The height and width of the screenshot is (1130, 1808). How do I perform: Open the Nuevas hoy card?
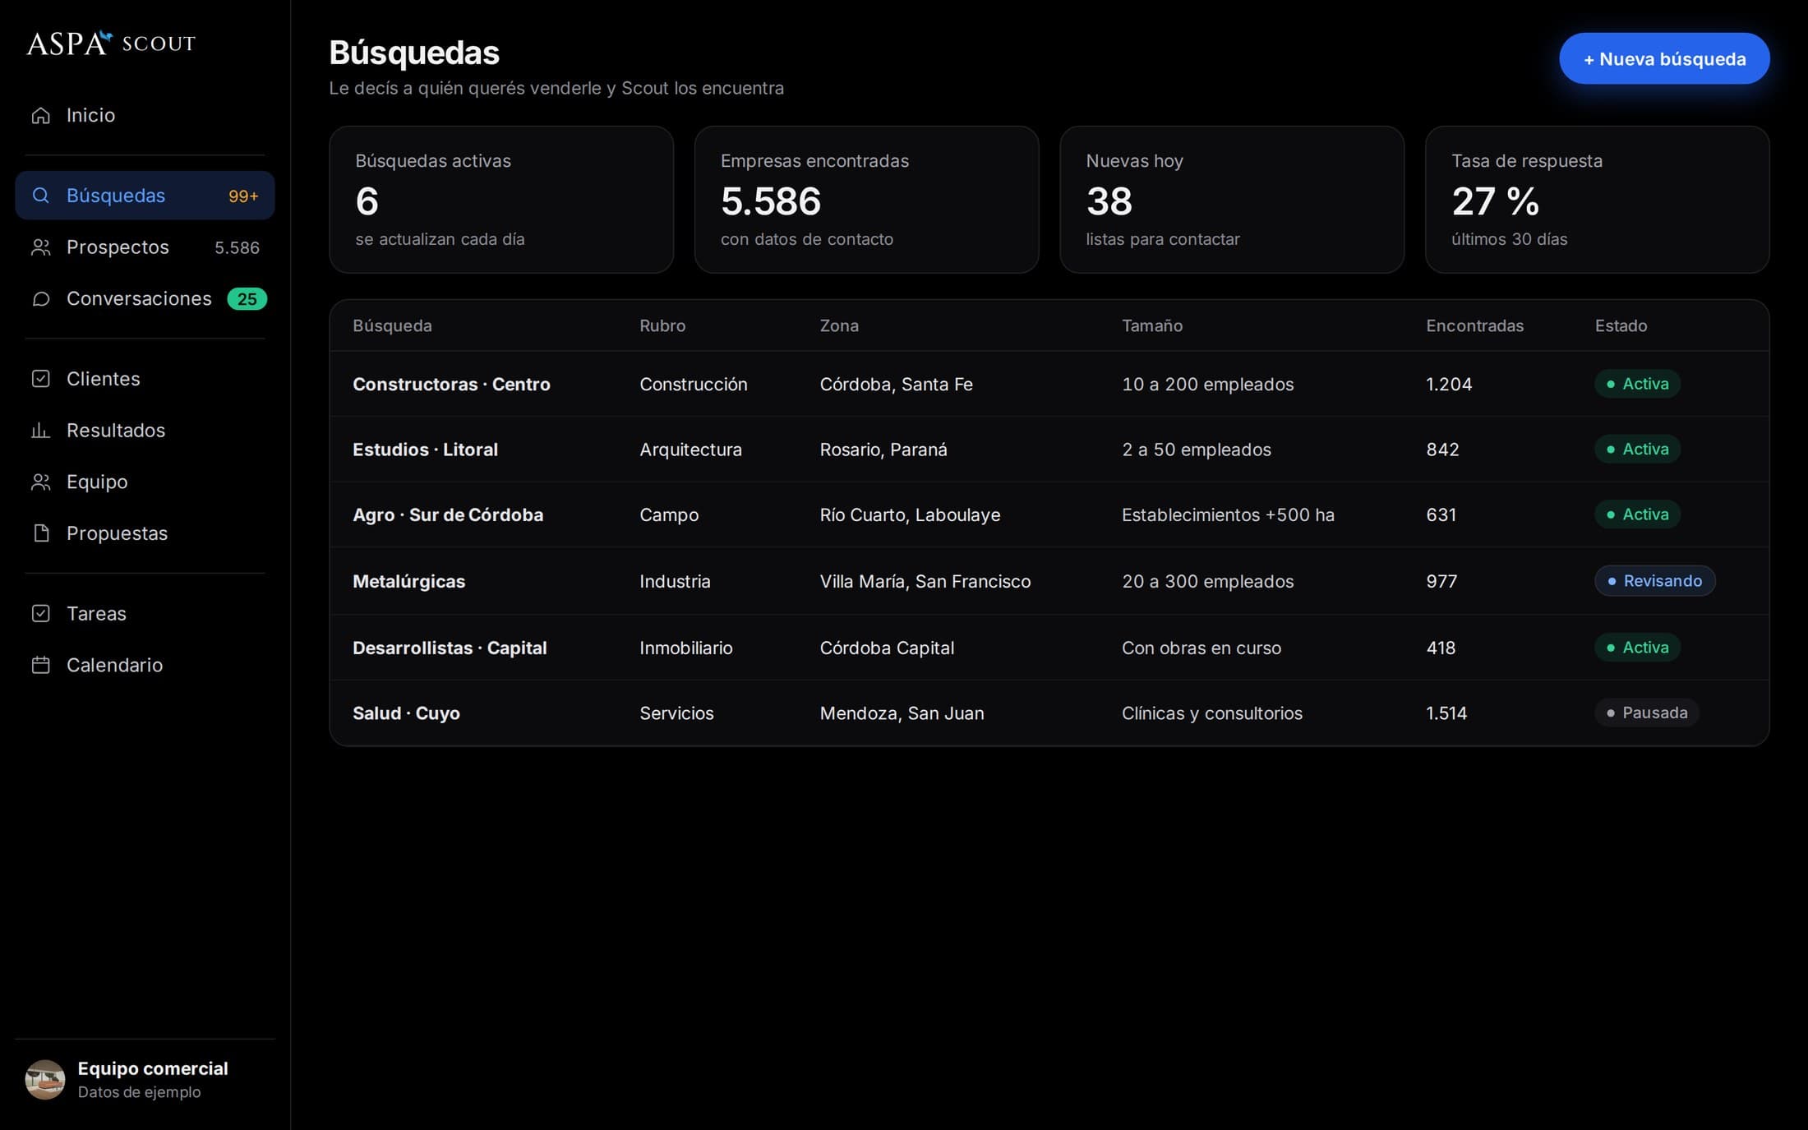pyautogui.click(x=1232, y=200)
